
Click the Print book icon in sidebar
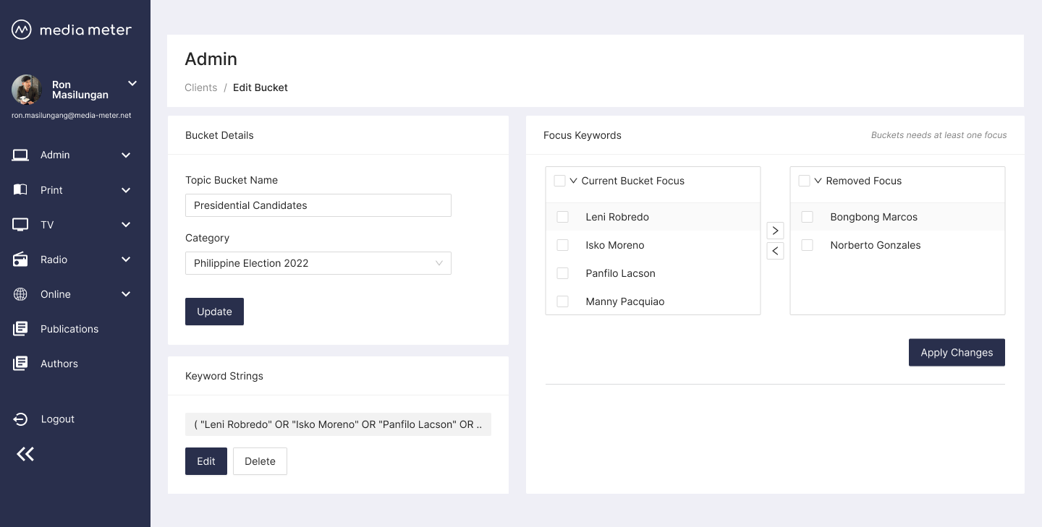[20, 189]
